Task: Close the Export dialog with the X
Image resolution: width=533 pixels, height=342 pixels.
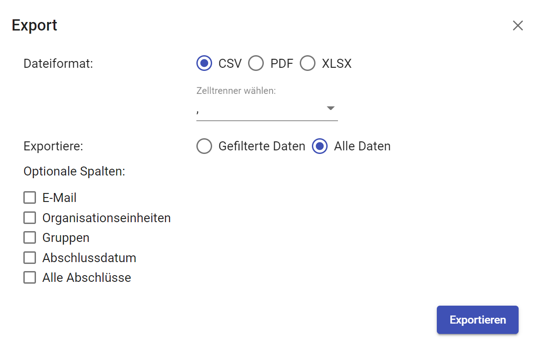Action: coord(518,26)
